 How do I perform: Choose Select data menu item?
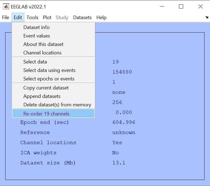54,62
